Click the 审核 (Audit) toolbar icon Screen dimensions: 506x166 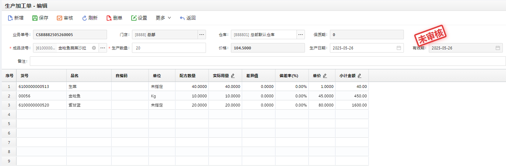60,18
